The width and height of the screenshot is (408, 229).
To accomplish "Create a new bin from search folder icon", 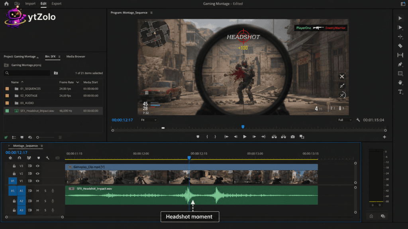I will coord(56,73).
